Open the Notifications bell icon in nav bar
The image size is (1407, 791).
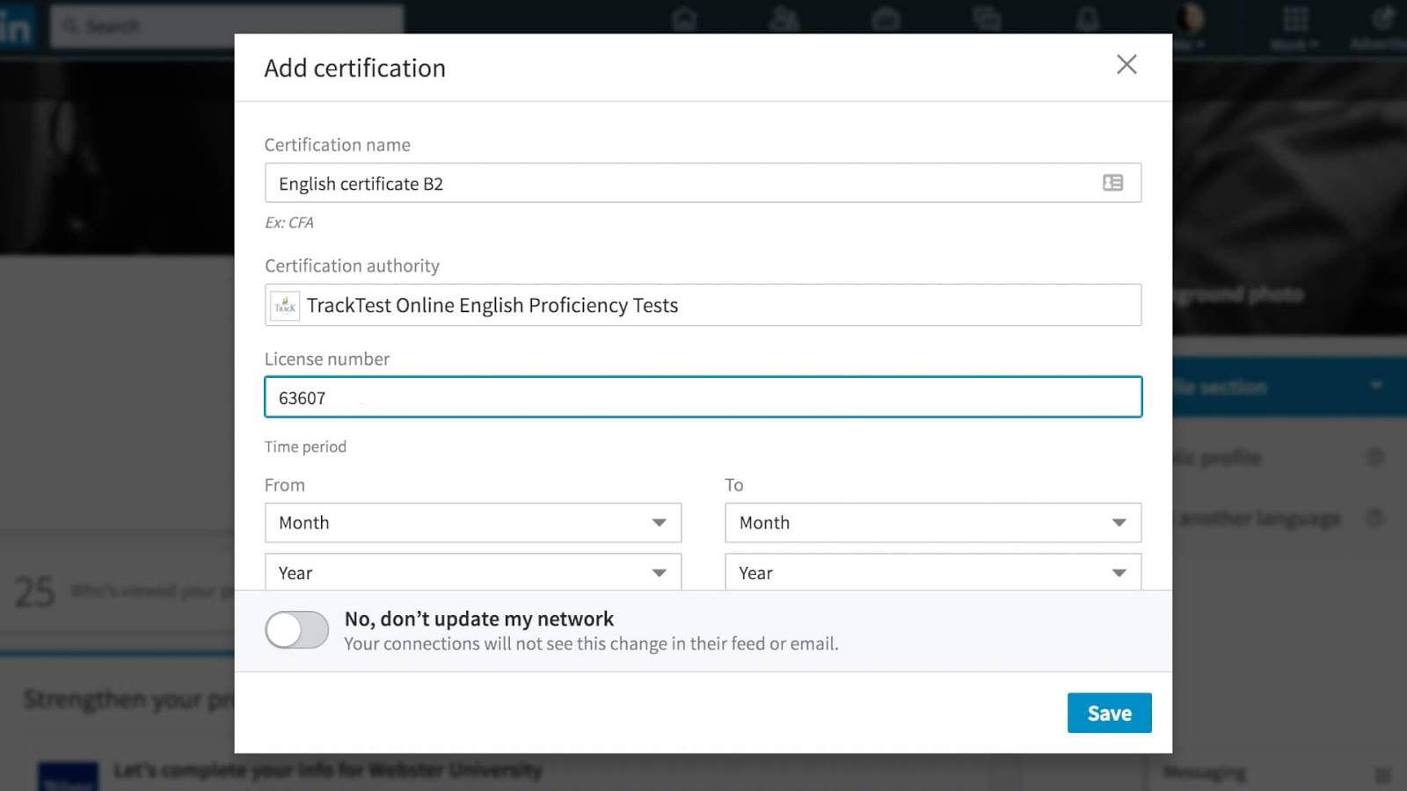tap(1088, 19)
